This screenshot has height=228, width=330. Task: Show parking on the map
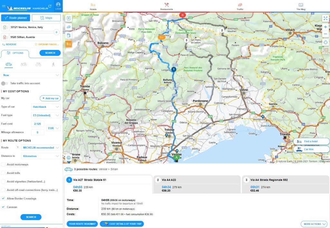tap(68, 18)
